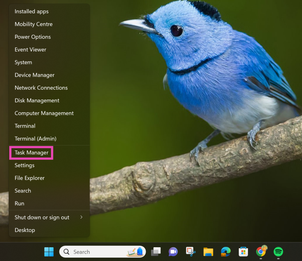The height and width of the screenshot is (261, 302).
Task: Choose Terminal (Admin) menu entry
Action: click(35, 138)
